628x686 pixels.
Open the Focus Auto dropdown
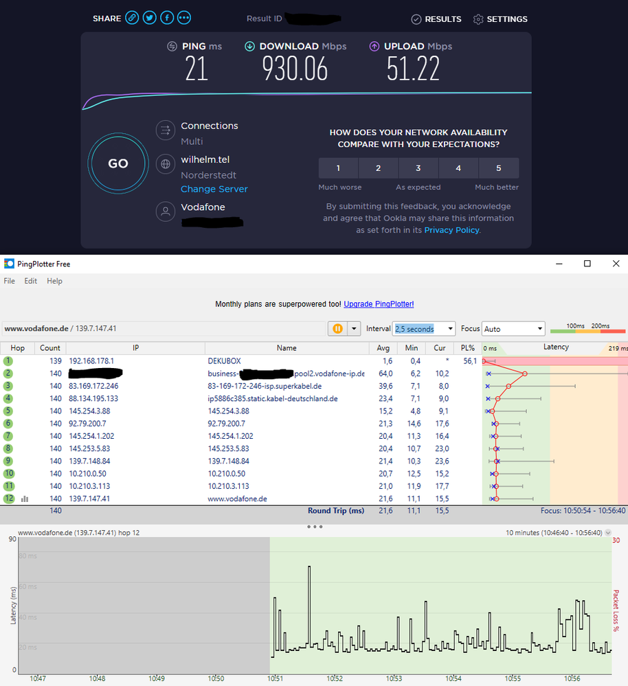click(x=513, y=328)
